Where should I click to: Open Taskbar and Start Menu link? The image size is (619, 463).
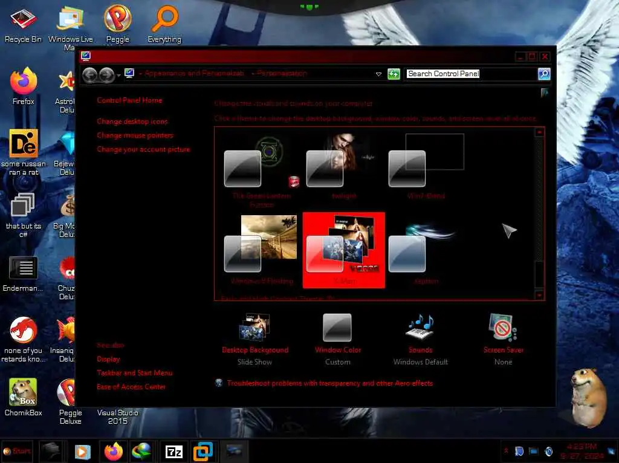pyautogui.click(x=135, y=373)
